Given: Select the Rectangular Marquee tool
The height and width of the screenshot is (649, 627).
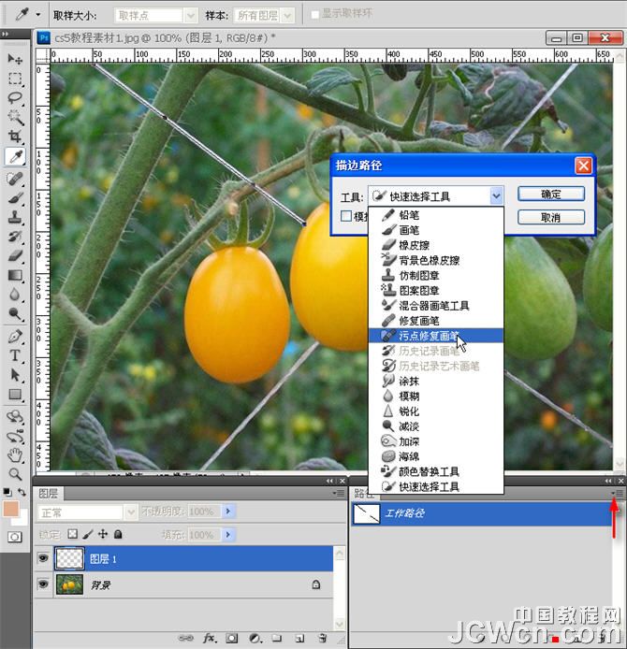Looking at the screenshot, I should 15,79.
